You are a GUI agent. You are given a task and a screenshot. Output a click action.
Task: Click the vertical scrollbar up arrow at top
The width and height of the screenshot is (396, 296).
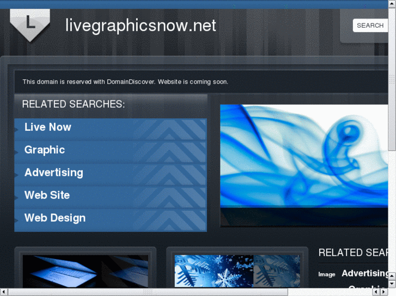[392, 4]
